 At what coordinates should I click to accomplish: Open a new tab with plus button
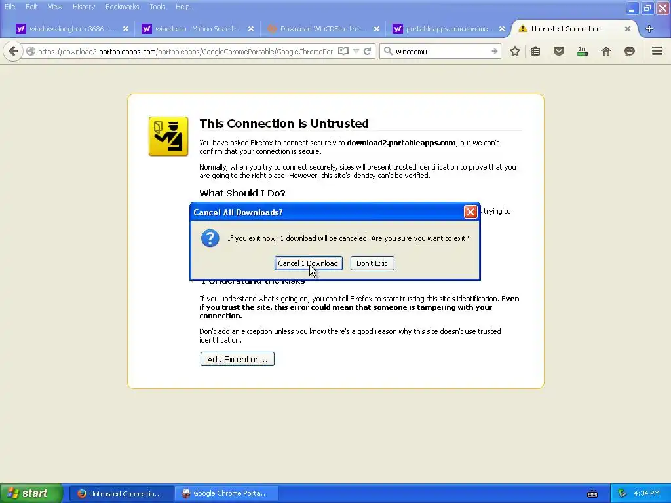649,29
